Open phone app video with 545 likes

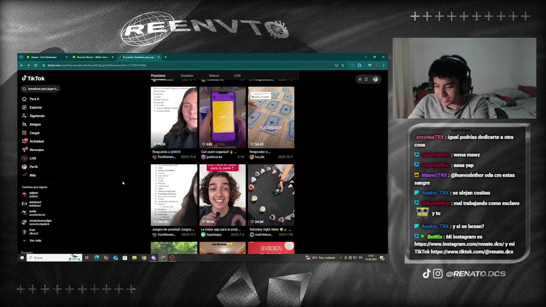tap(222, 117)
